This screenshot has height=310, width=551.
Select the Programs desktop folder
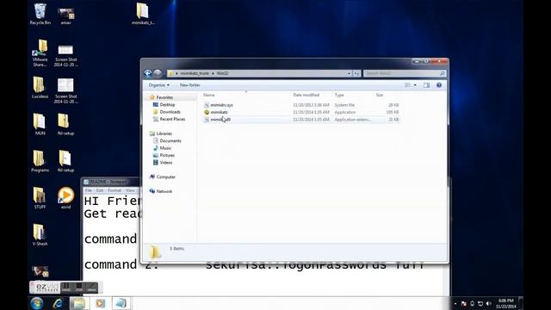[x=40, y=161]
